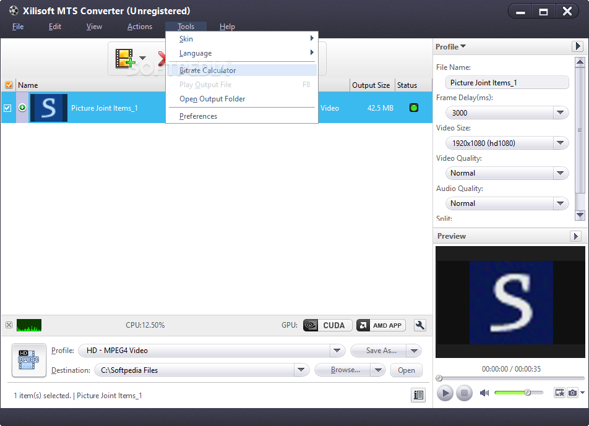Click the Output Size column header
This screenshot has width=589, height=426.
(x=371, y=85)
